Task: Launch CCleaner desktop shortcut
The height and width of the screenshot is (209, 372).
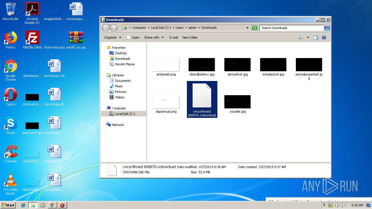Action: [x=10, y=154]
